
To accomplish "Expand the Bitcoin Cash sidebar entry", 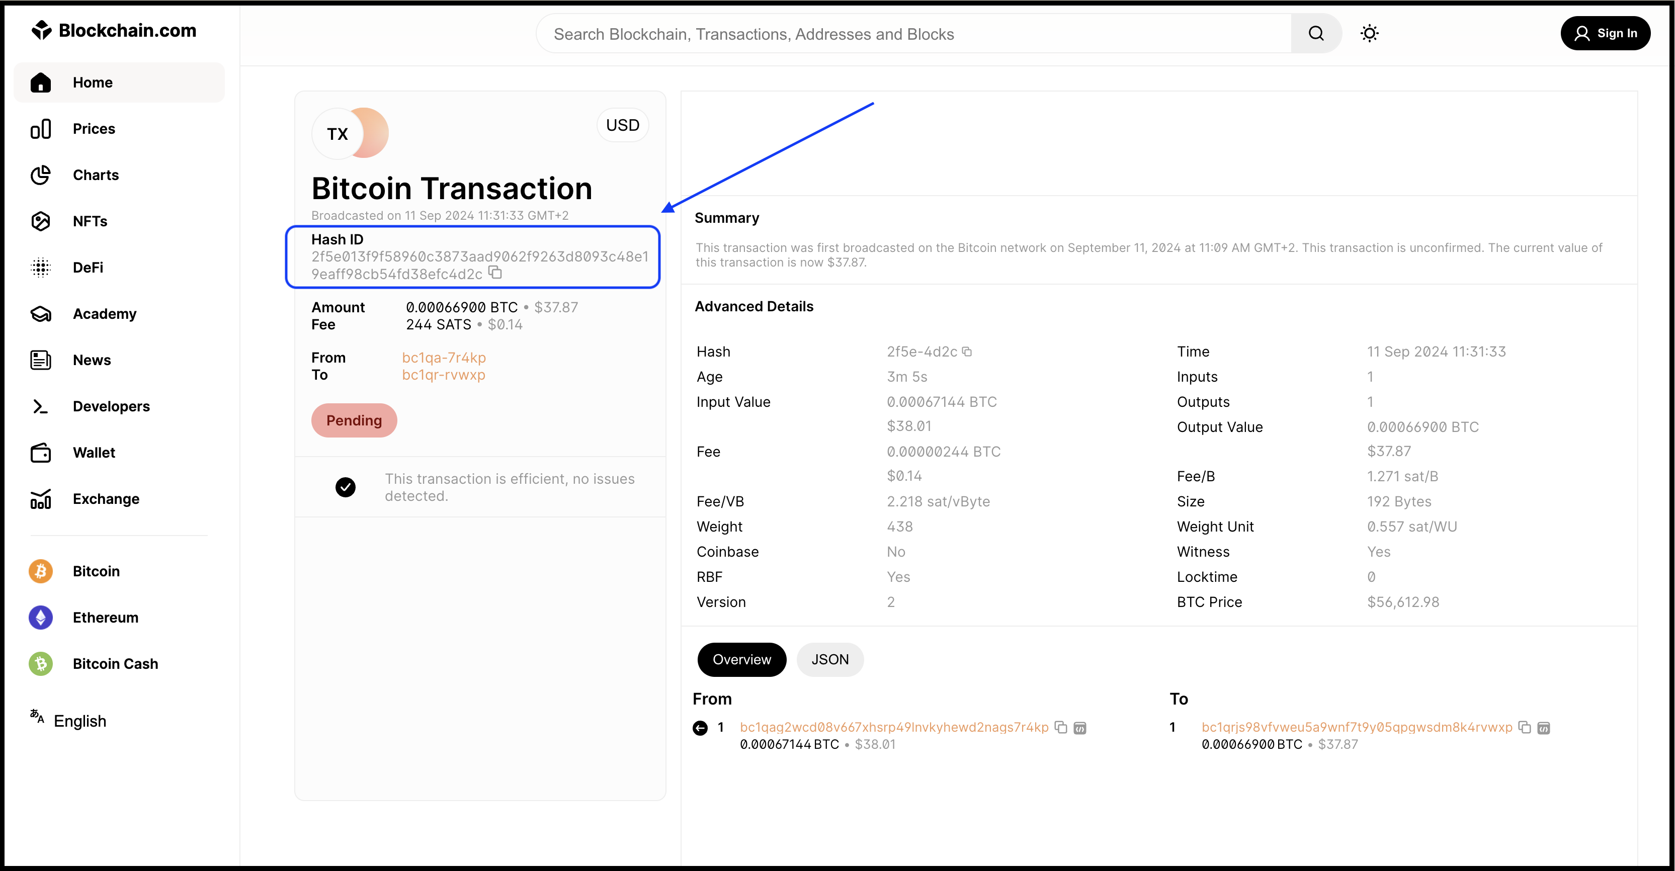I will click(40, 664).
